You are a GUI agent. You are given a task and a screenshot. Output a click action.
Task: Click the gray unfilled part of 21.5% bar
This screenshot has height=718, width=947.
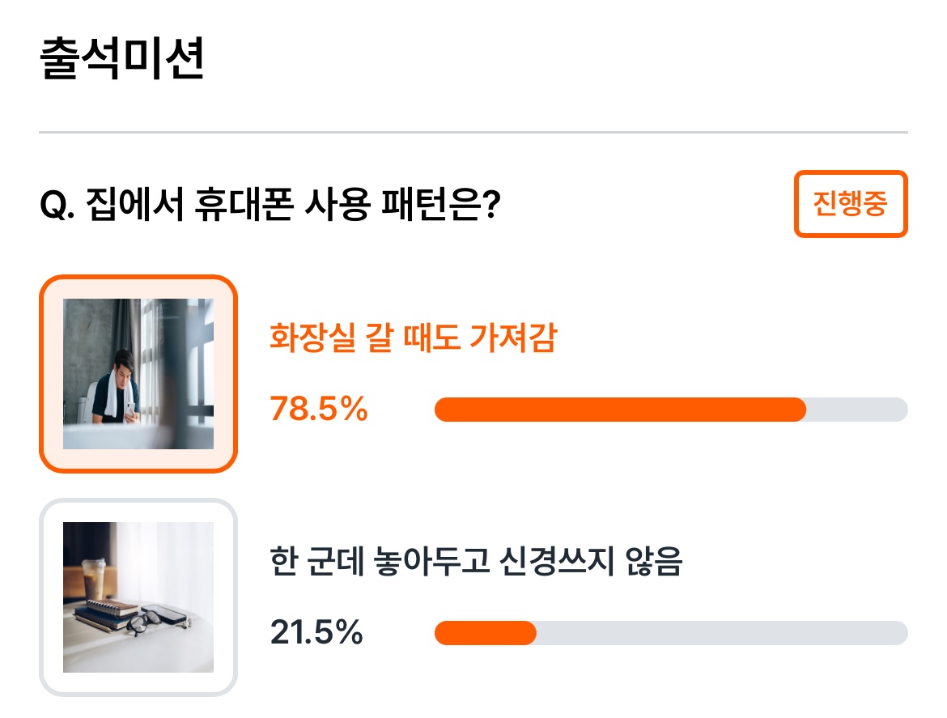[x=722, y=633]
